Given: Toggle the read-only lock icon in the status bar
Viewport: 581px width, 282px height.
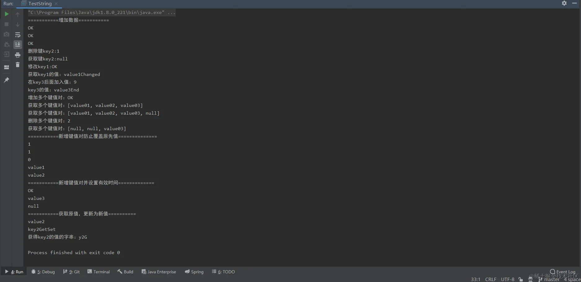Looking at the screenshot, I should (521, 279).
